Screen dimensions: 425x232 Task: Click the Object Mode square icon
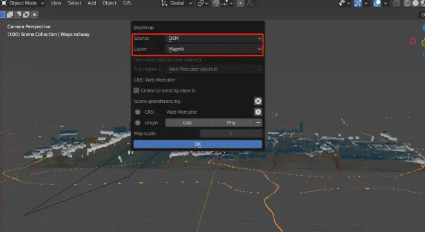4,3
